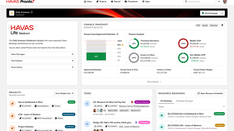Click the Active status badge

coord(71,102)
